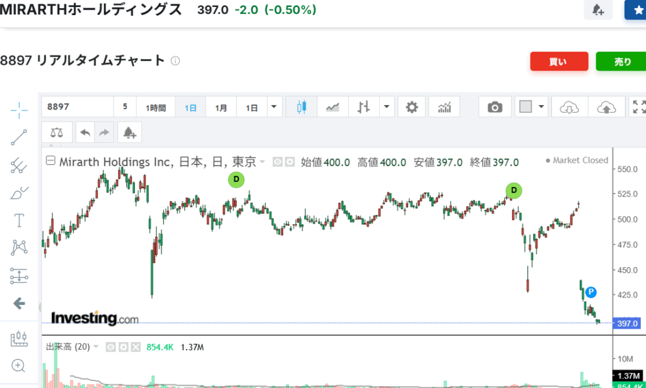Toggle fullscreen chart mode
646x388 pixels.
pos(638,107)
